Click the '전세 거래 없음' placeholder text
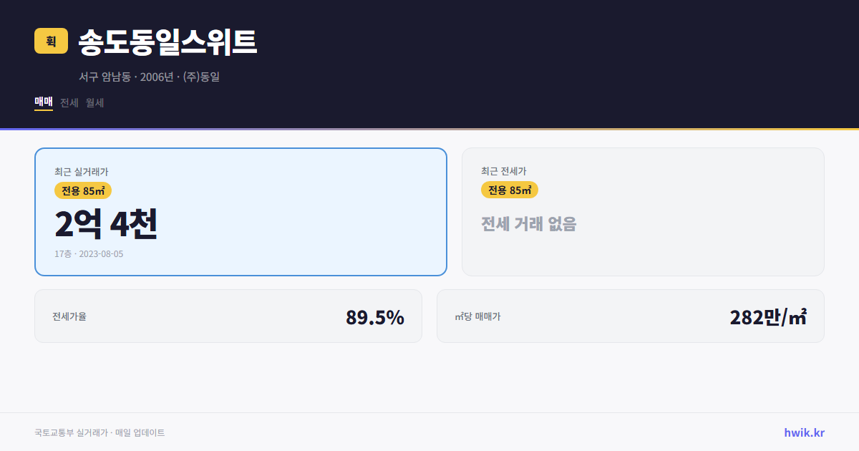This screenshot has height=451, width=859. point(530,225)
